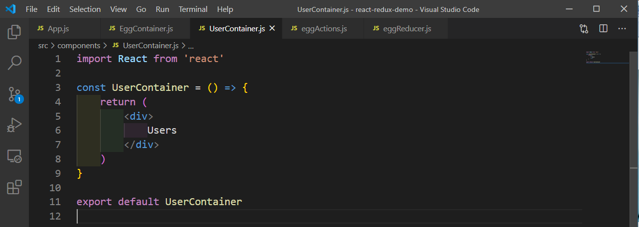Open the Edit menu
639x227 pixels.
(53, 9)
